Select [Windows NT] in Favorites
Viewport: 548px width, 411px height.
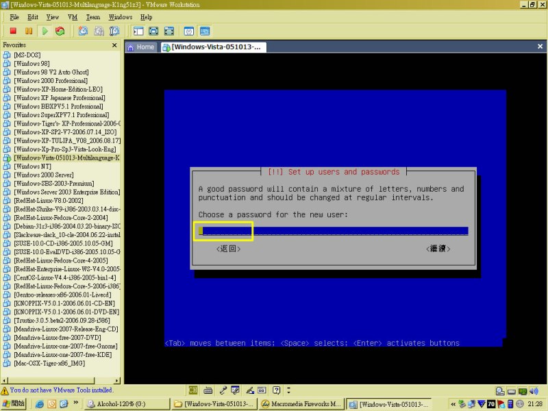point(32,166)
